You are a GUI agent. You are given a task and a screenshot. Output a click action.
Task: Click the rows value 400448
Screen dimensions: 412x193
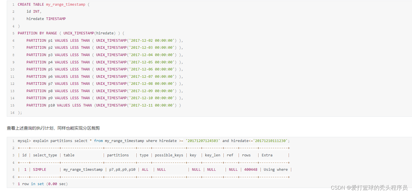(x=251, y=169)
